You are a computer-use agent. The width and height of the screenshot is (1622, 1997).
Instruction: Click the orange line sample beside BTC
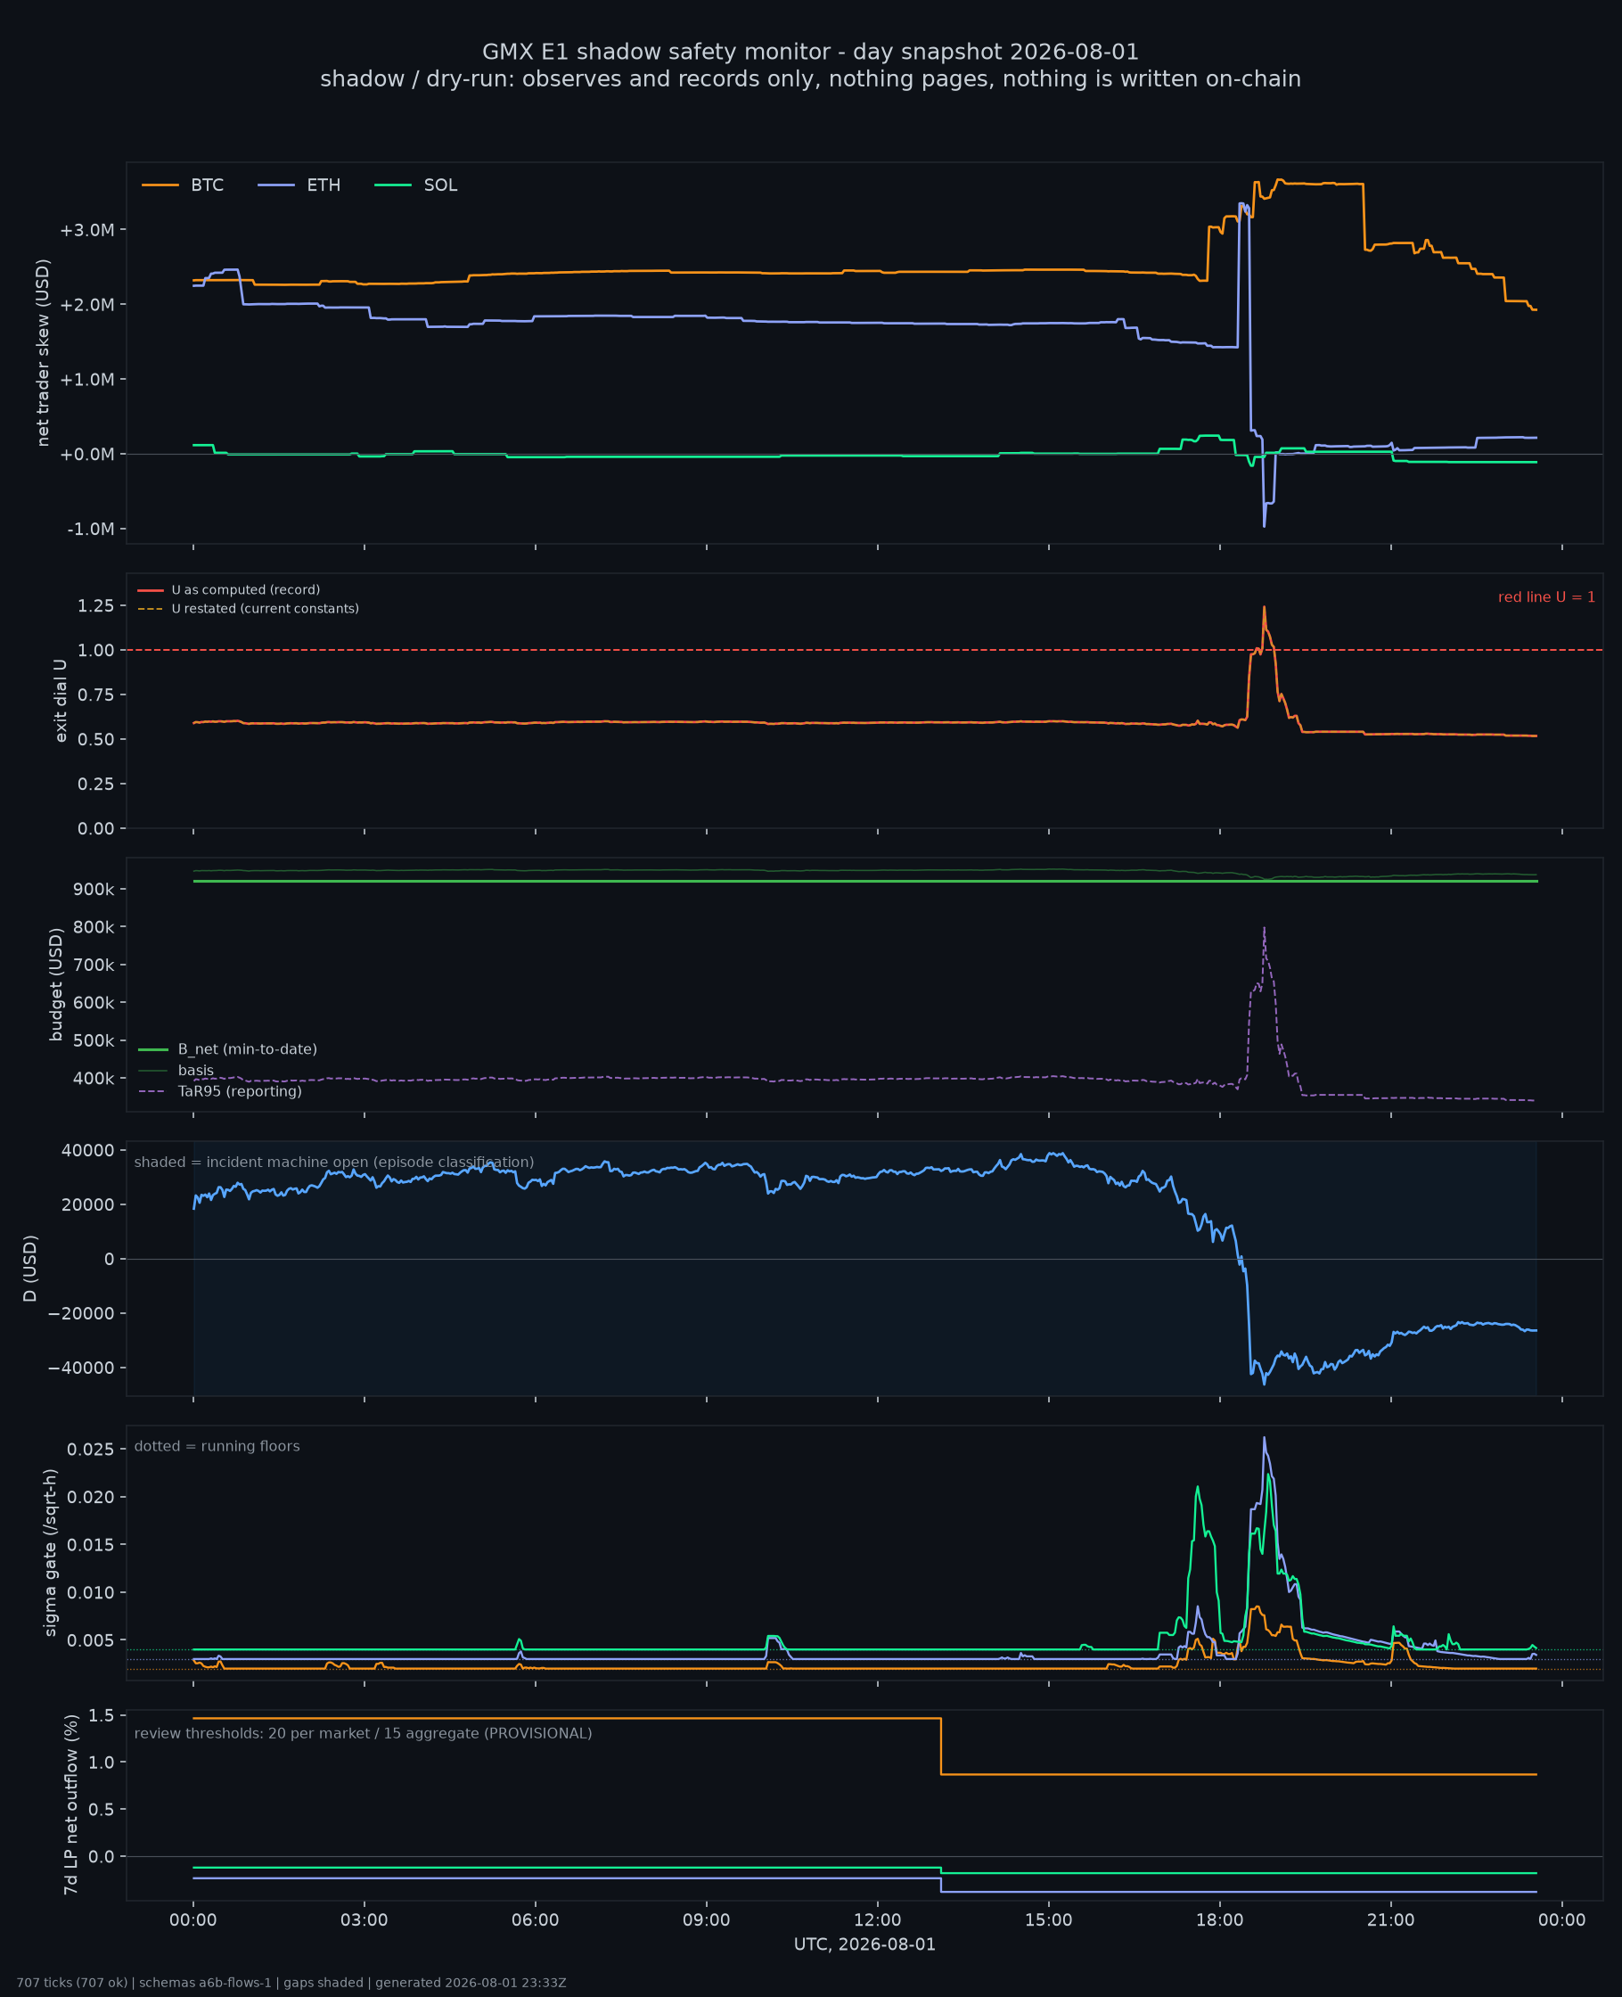(x=160, y=185)
